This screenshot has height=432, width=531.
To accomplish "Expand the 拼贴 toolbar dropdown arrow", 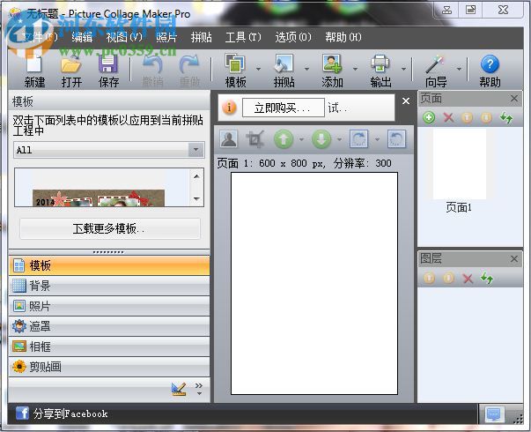I will point(306,69).
